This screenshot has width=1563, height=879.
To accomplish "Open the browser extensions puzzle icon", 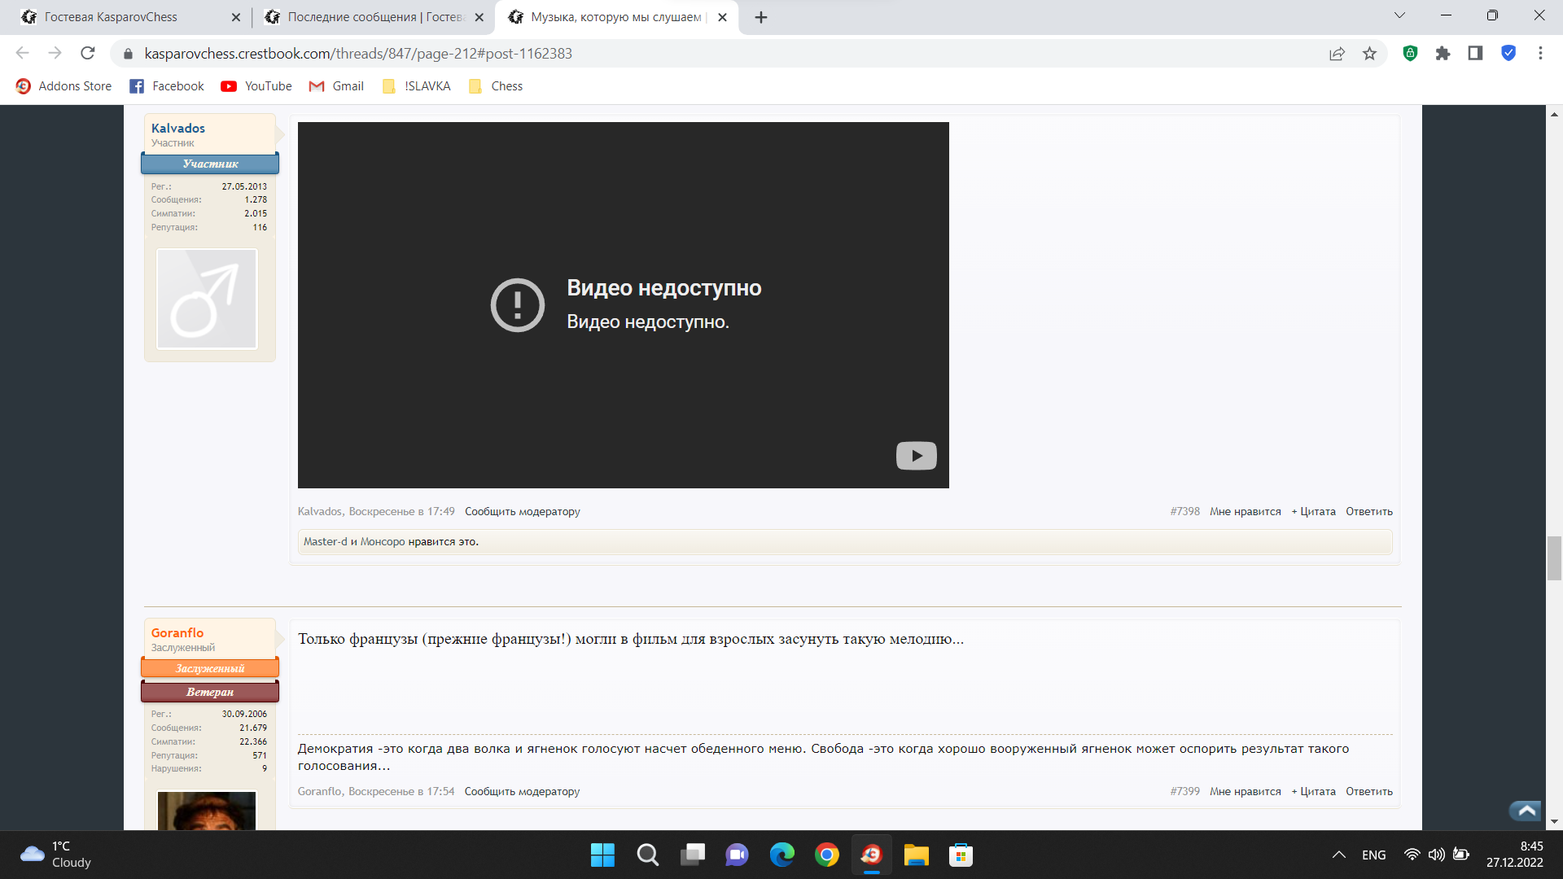I will pos(1443,54).
